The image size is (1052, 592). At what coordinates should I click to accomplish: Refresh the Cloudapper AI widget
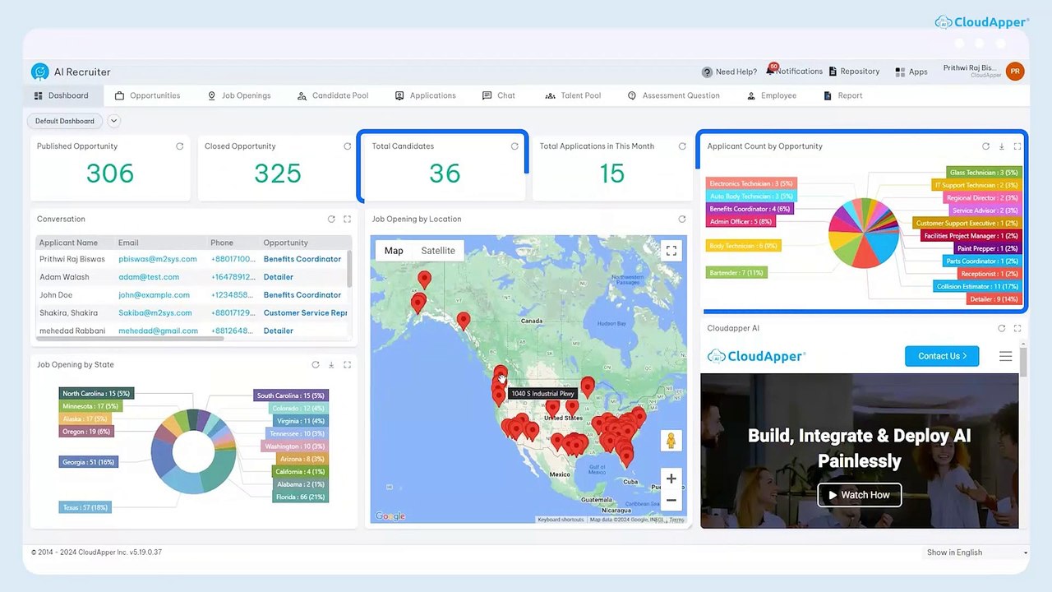(x=1002, y=328)
